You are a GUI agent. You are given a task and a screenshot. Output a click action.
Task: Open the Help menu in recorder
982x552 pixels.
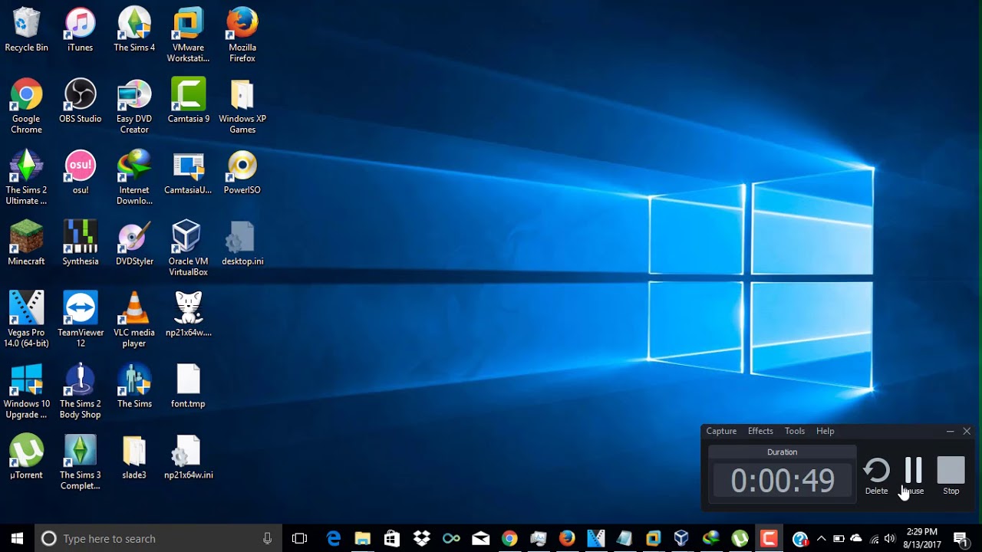825,431
